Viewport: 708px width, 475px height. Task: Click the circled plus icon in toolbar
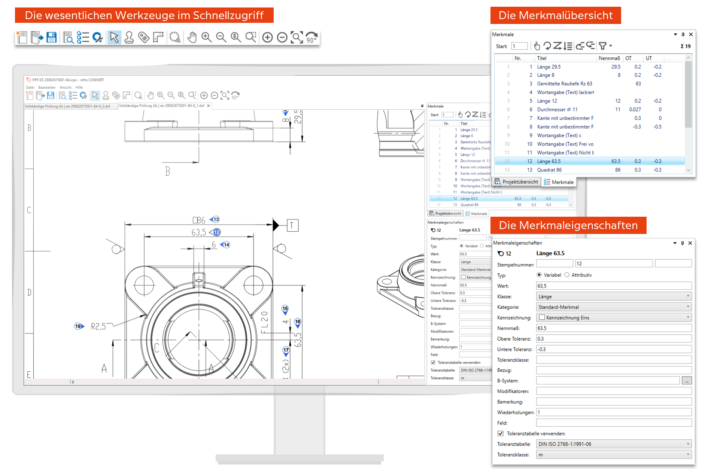pyautogui.click(x=267, y=37)
